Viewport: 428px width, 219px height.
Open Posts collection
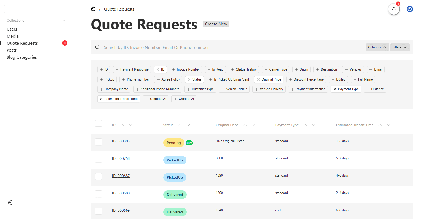(x=12, y=50)
